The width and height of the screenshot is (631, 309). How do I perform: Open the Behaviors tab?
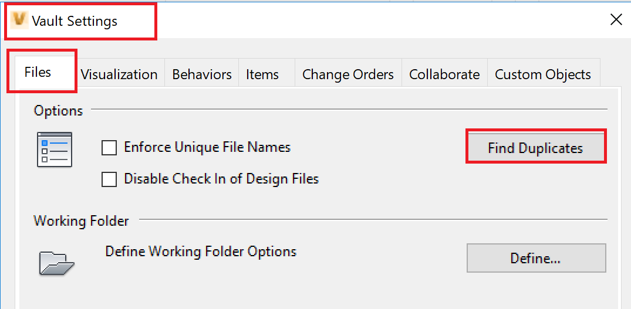click(201, 74)
